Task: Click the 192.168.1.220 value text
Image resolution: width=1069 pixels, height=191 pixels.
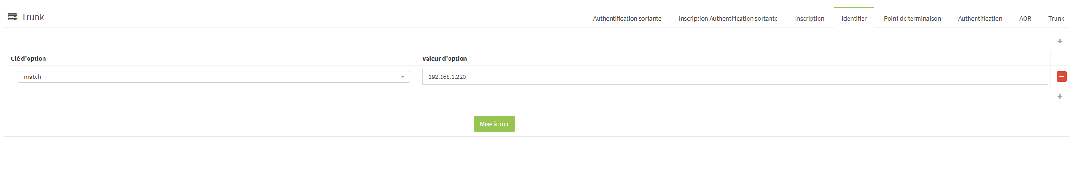Action: [447, 77]
